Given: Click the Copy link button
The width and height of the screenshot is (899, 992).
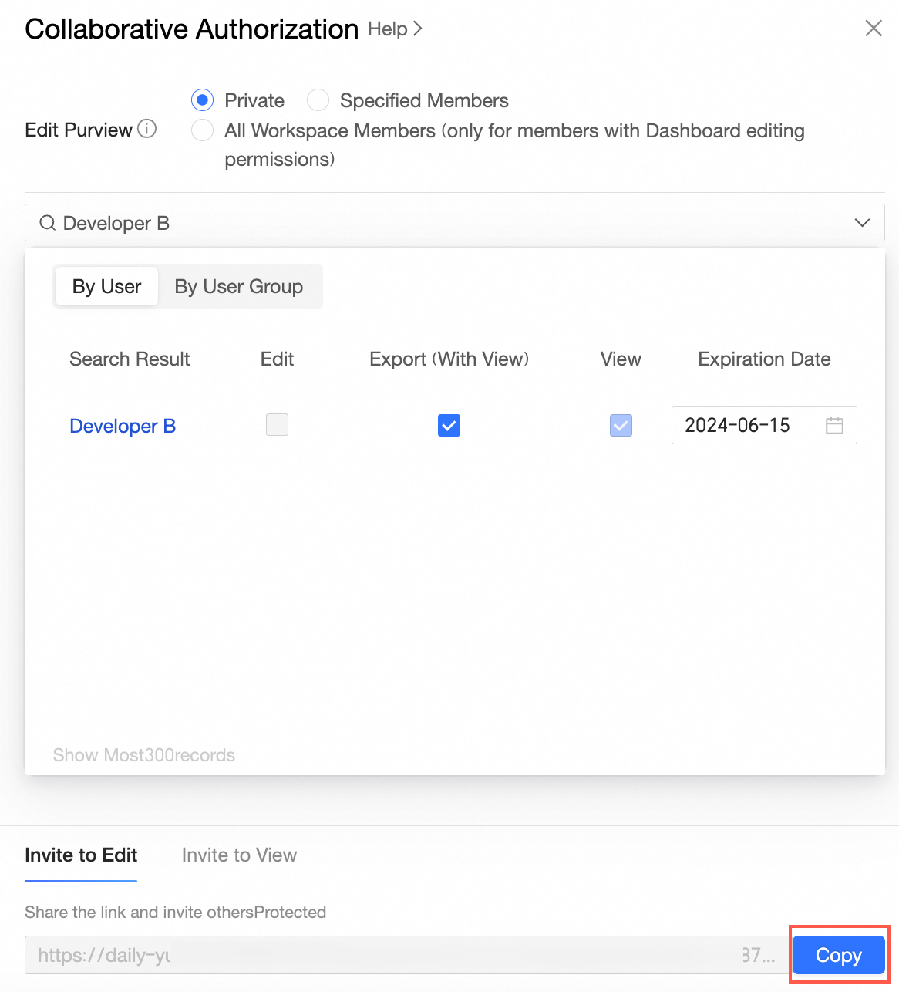Looking at the screenshot, I should coord(838,955).
